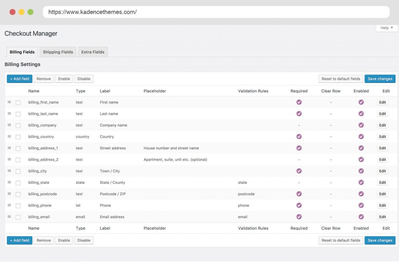This screenshot has width=399, height=262.
Task: Click Required checkmark for billing_city
Action: coord(299,171)
